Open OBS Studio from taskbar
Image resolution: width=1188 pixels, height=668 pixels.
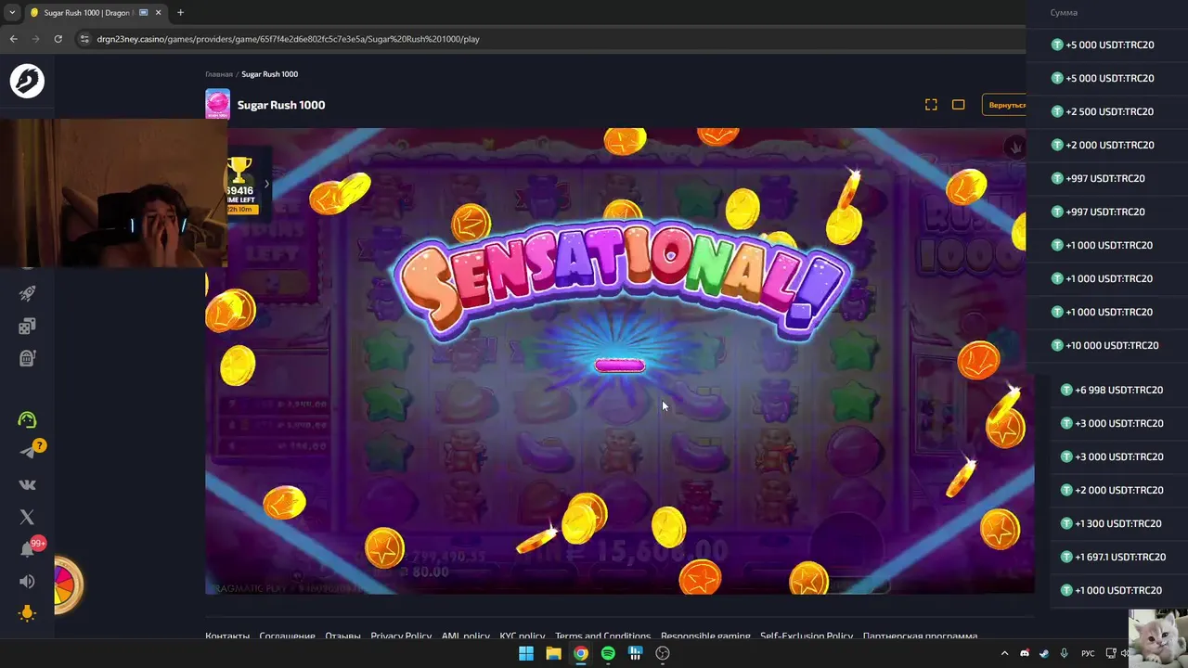[x=663, y=653]
